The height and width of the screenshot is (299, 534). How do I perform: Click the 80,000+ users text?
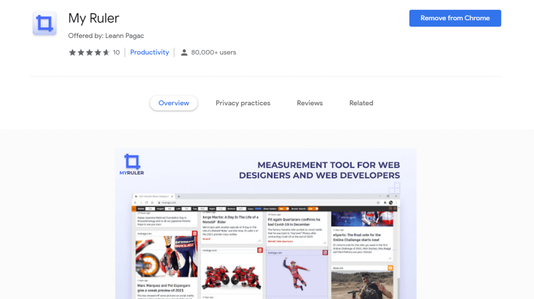[x=213, y=53]
